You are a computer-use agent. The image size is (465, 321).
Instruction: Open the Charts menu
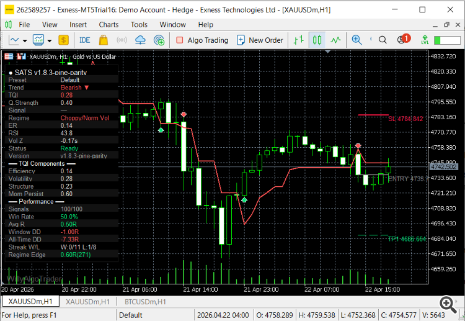(x=108, y=25)
